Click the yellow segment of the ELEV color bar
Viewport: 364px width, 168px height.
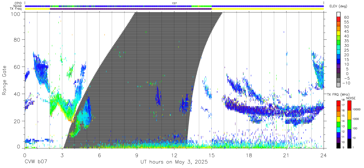tap(339, 33)
